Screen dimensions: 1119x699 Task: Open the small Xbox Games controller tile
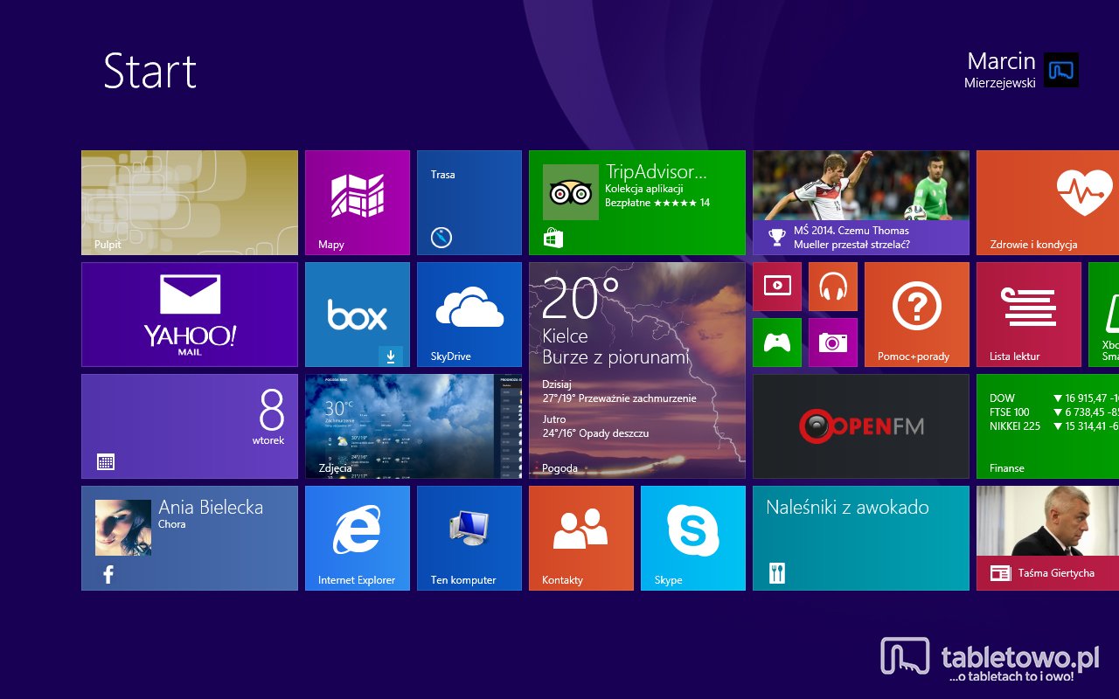[777, 343]
